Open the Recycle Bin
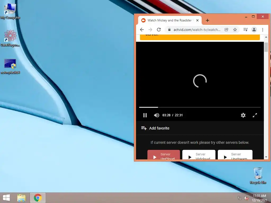 tap(258, 176)
